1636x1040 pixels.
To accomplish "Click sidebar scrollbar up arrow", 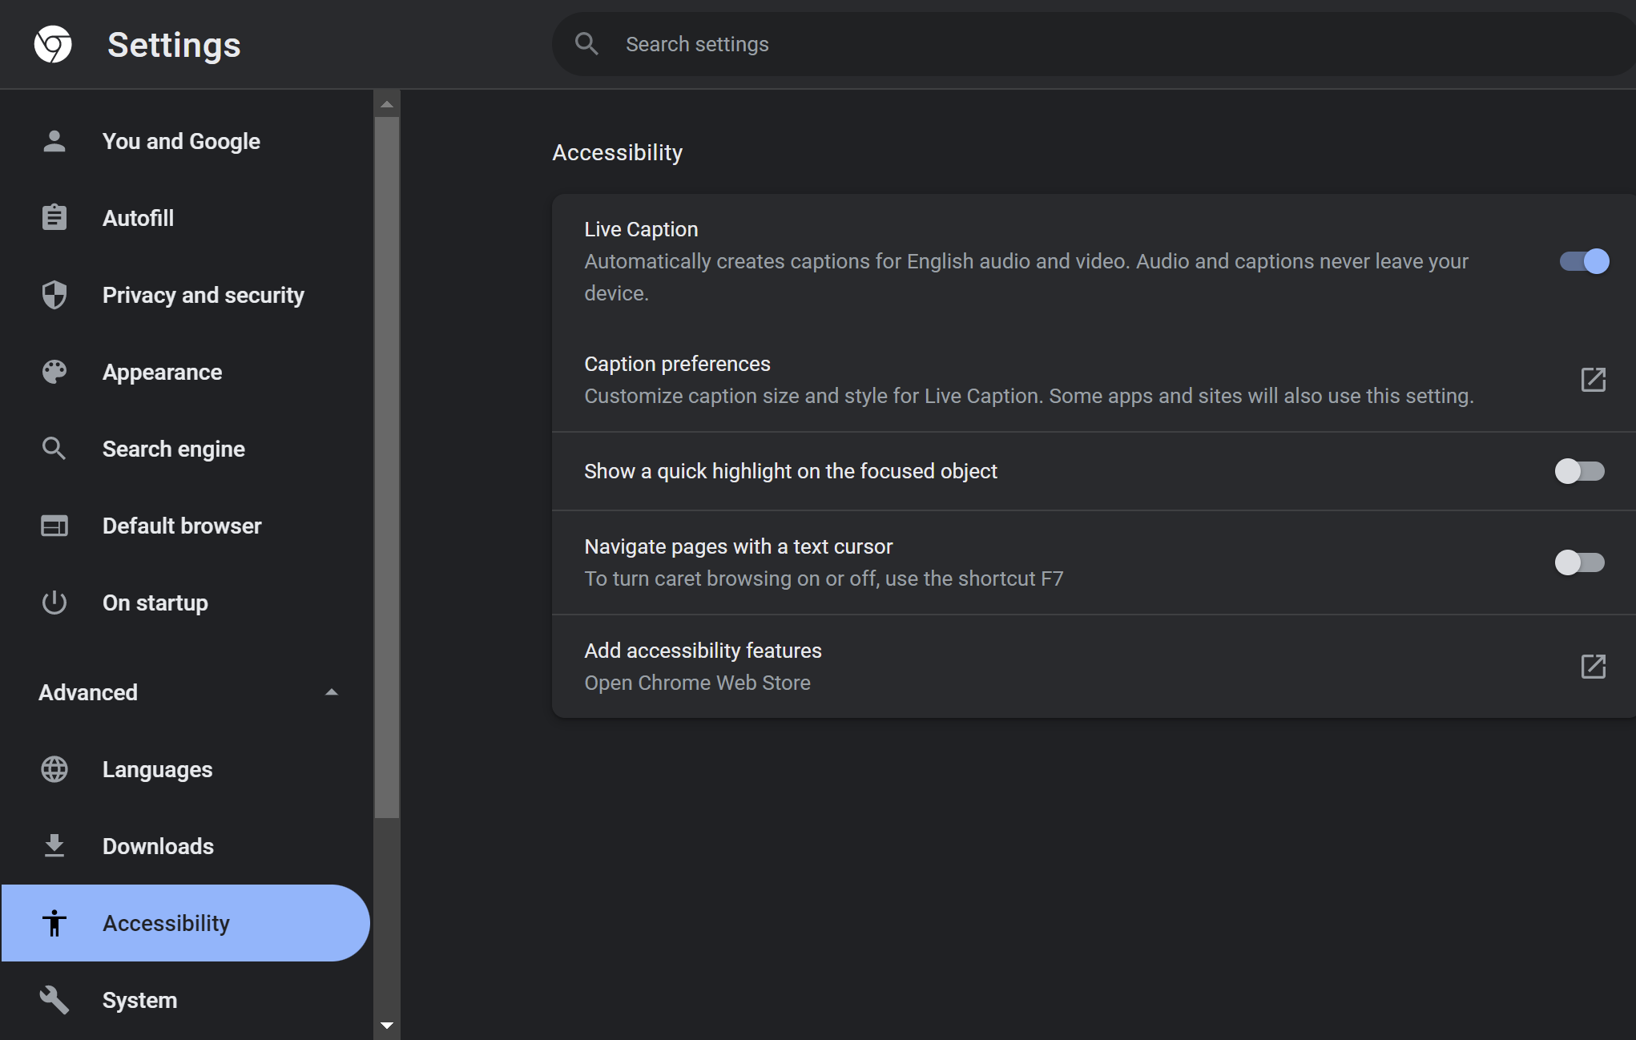I will 387,104.
